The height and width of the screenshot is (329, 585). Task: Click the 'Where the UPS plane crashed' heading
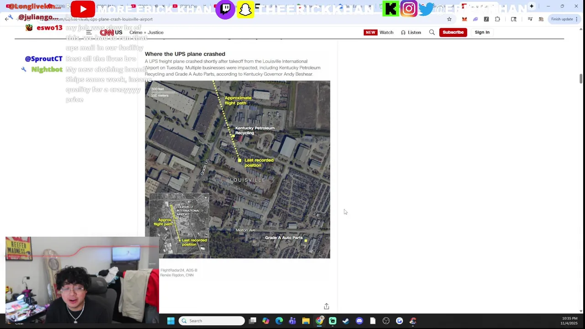point(185,54)
